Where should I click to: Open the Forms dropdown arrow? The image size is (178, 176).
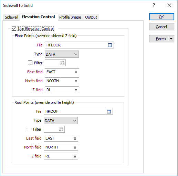point(171,39)
